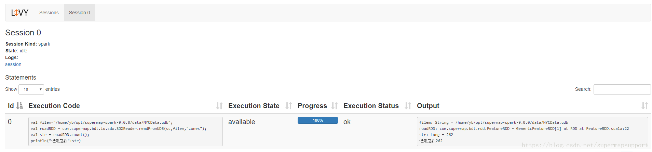The image size is (652, 152).
Task: Click the Execution Code header text
Action: pos(54,106)
